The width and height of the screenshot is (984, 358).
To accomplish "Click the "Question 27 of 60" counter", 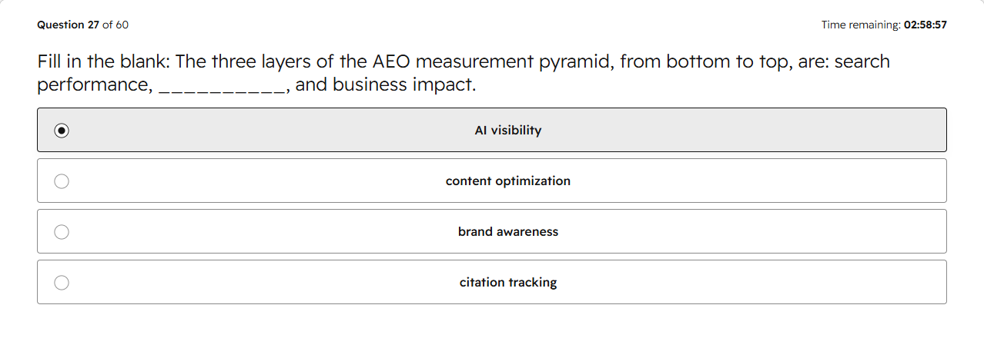I will point(83,25).
